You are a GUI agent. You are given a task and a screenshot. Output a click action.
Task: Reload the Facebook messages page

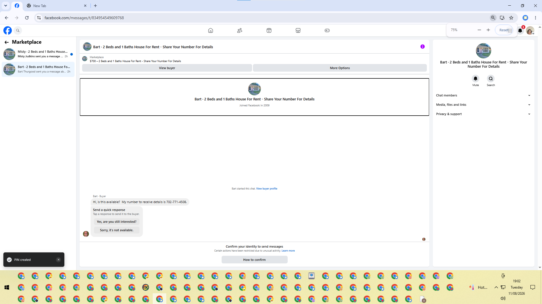[x=27, y=18]
